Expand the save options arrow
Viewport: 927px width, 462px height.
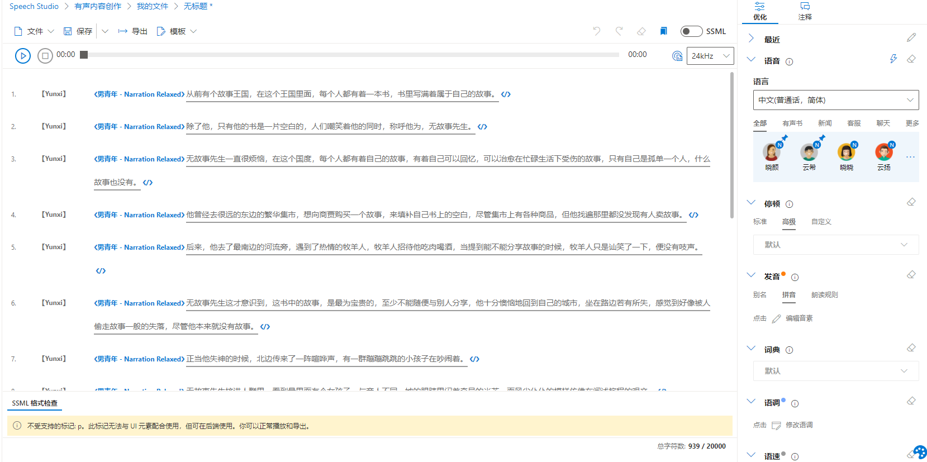pyautogui.click(x=105, y=31)
